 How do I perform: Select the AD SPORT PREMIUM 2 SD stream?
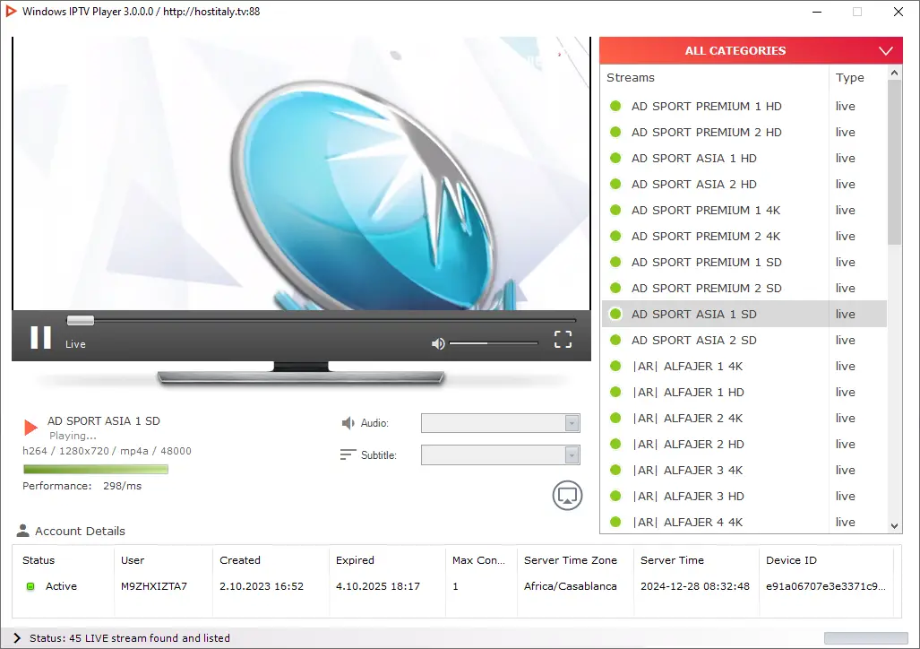pos(744,288)
